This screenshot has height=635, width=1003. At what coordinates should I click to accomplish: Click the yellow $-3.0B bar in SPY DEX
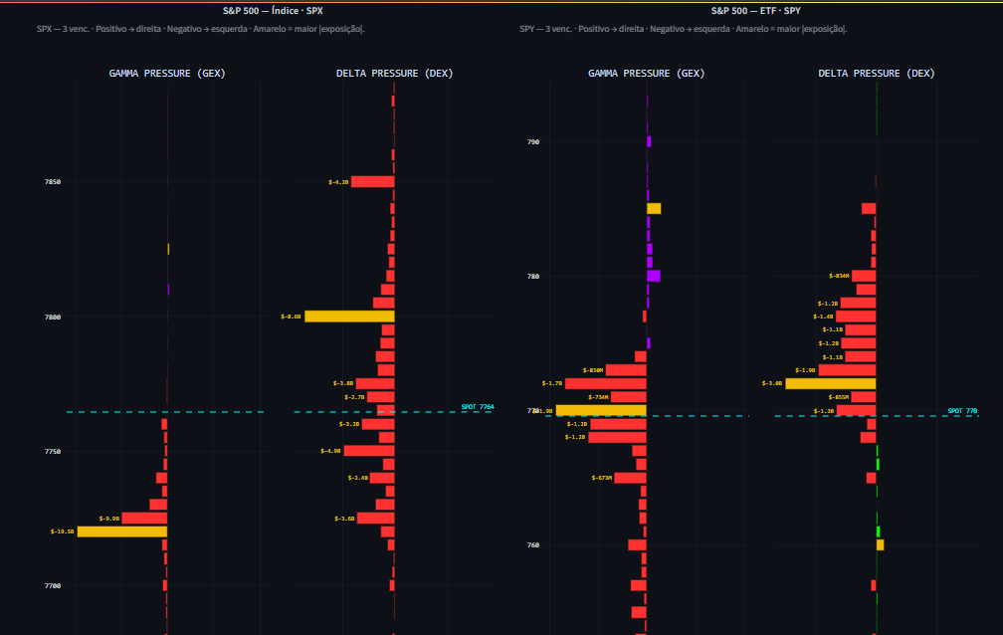(830, 383)
